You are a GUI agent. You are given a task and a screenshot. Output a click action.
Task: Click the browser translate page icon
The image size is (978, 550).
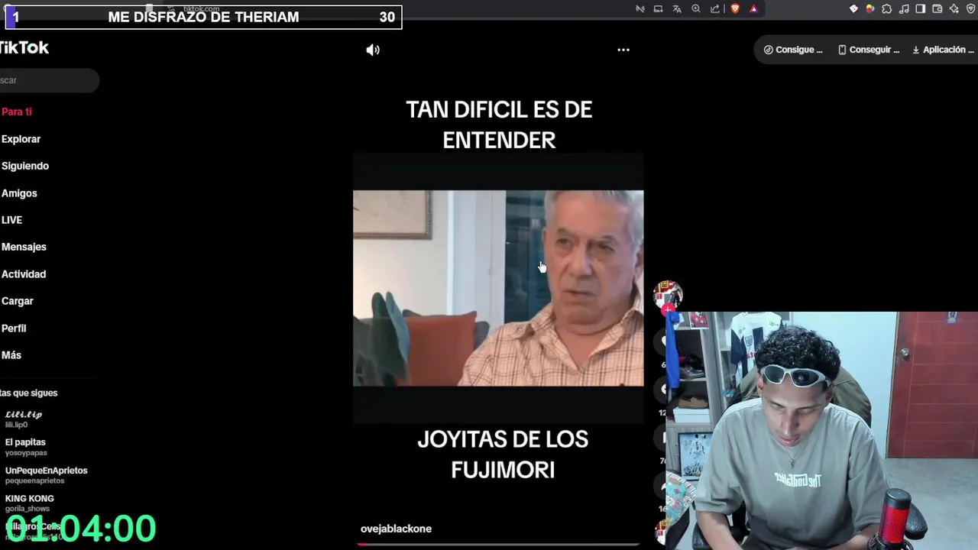pos(677,9)
